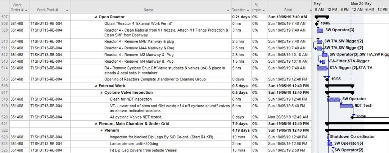Image resolution: width=389 pixels, height=153 pixels.
Task: Collapse the Plenum subtask group
Action: (101, 130)
